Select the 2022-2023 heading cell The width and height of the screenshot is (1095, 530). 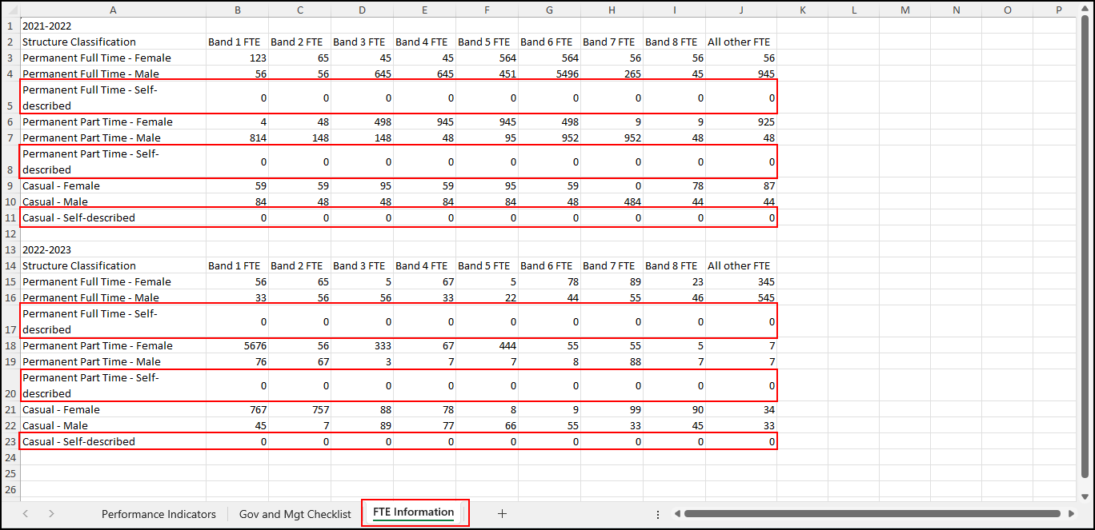tap(112, 249)
